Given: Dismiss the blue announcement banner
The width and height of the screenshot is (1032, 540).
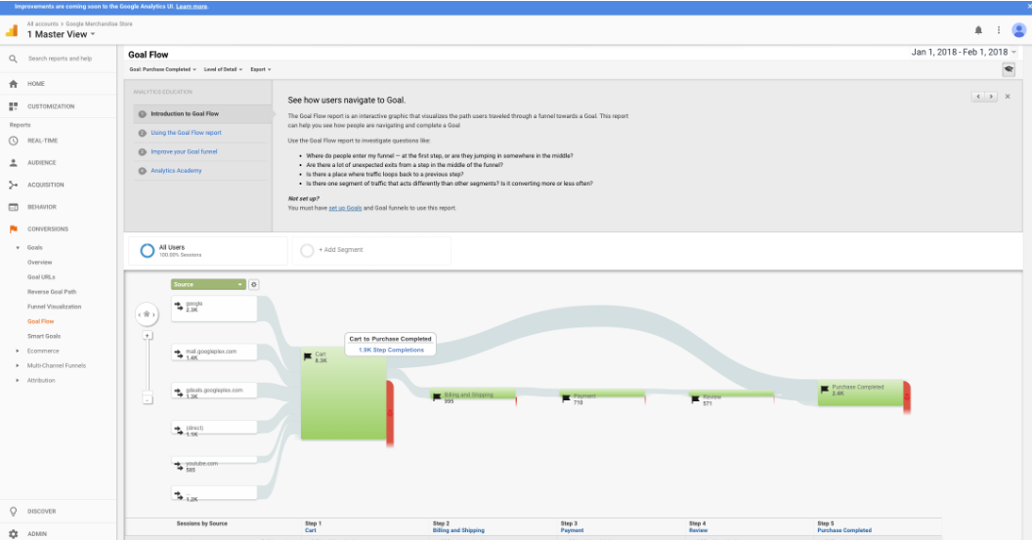Looking at the screenshot, I should tap(1029, 6).
